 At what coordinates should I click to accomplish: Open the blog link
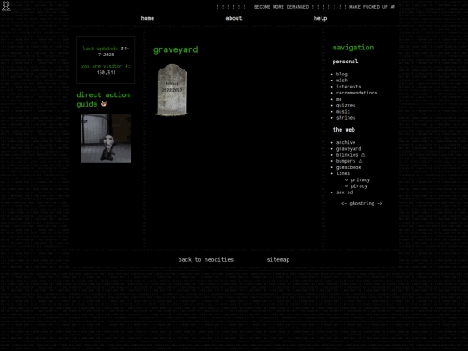(x=341, y=74)
